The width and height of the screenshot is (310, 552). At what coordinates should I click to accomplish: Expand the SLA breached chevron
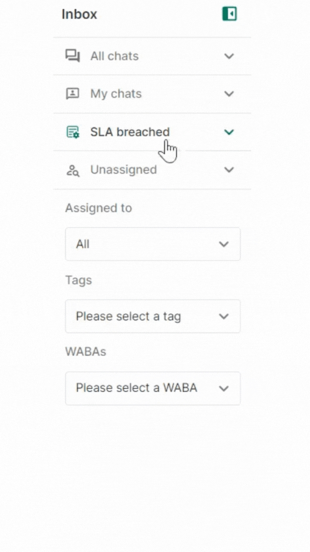pos(229,132)
